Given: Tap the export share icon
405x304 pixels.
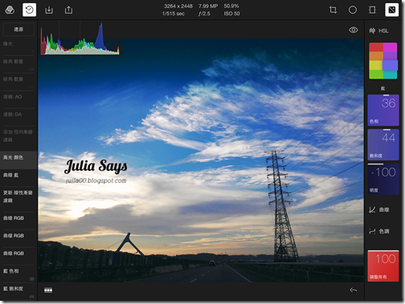Looking at the screenshot, I should pyautogui.click(x=68, y=10).
